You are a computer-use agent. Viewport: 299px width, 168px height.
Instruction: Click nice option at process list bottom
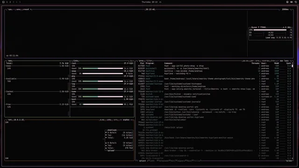click(189, 161)
